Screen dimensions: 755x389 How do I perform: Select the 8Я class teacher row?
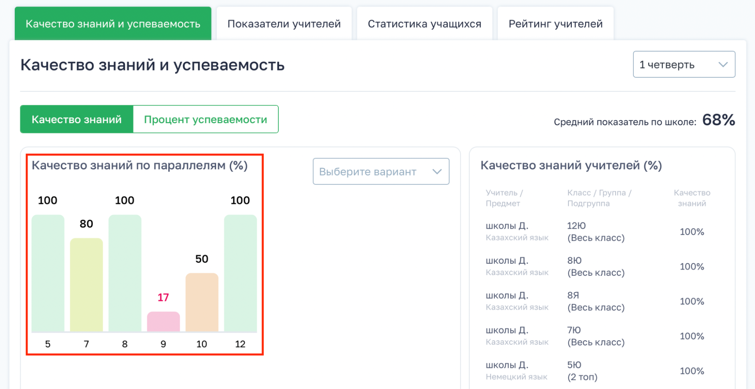click(x=595, y=301)
